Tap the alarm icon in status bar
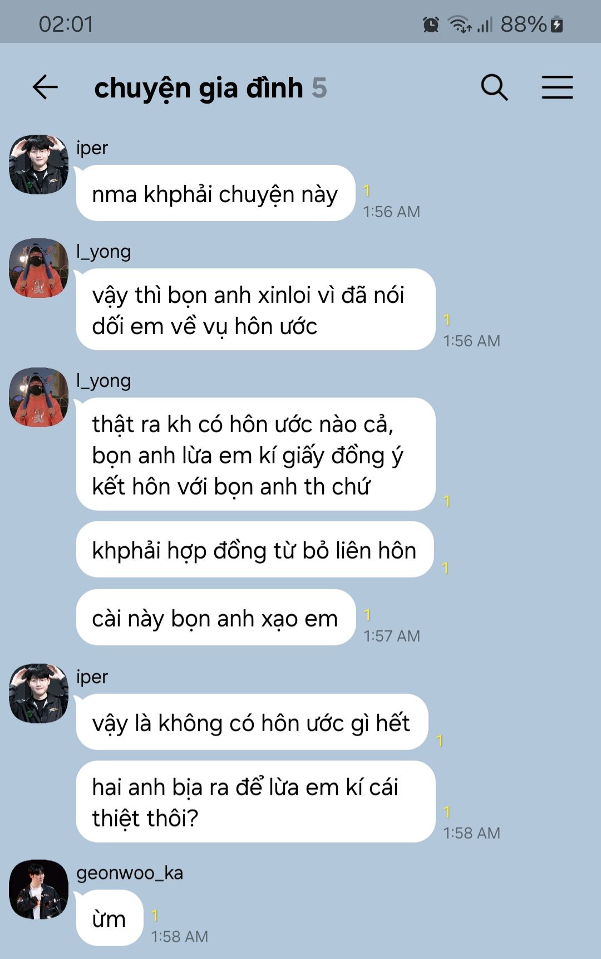 pyautogui.click(x=431, y=25)
